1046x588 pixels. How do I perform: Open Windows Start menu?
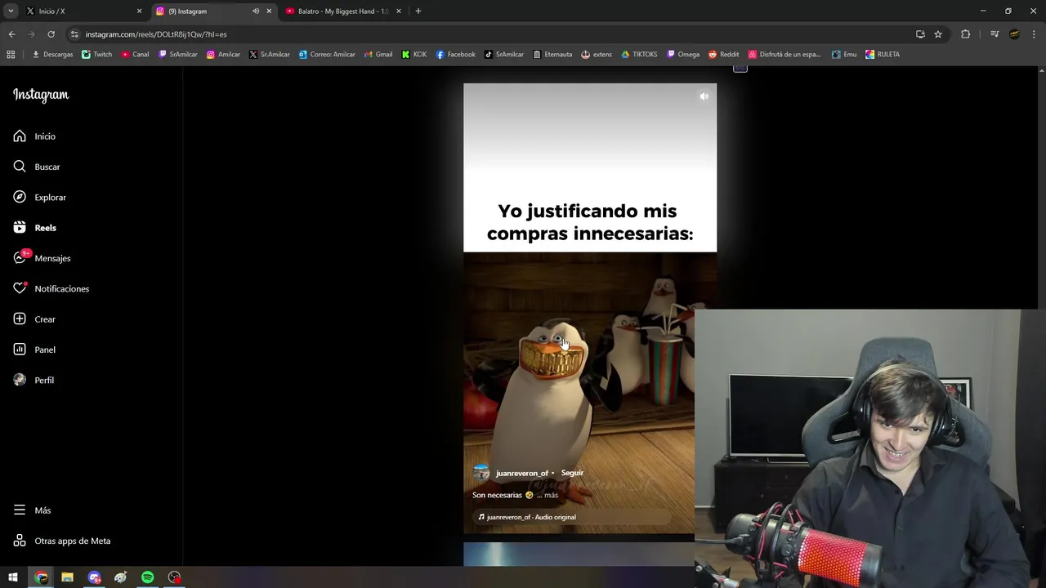13,577
